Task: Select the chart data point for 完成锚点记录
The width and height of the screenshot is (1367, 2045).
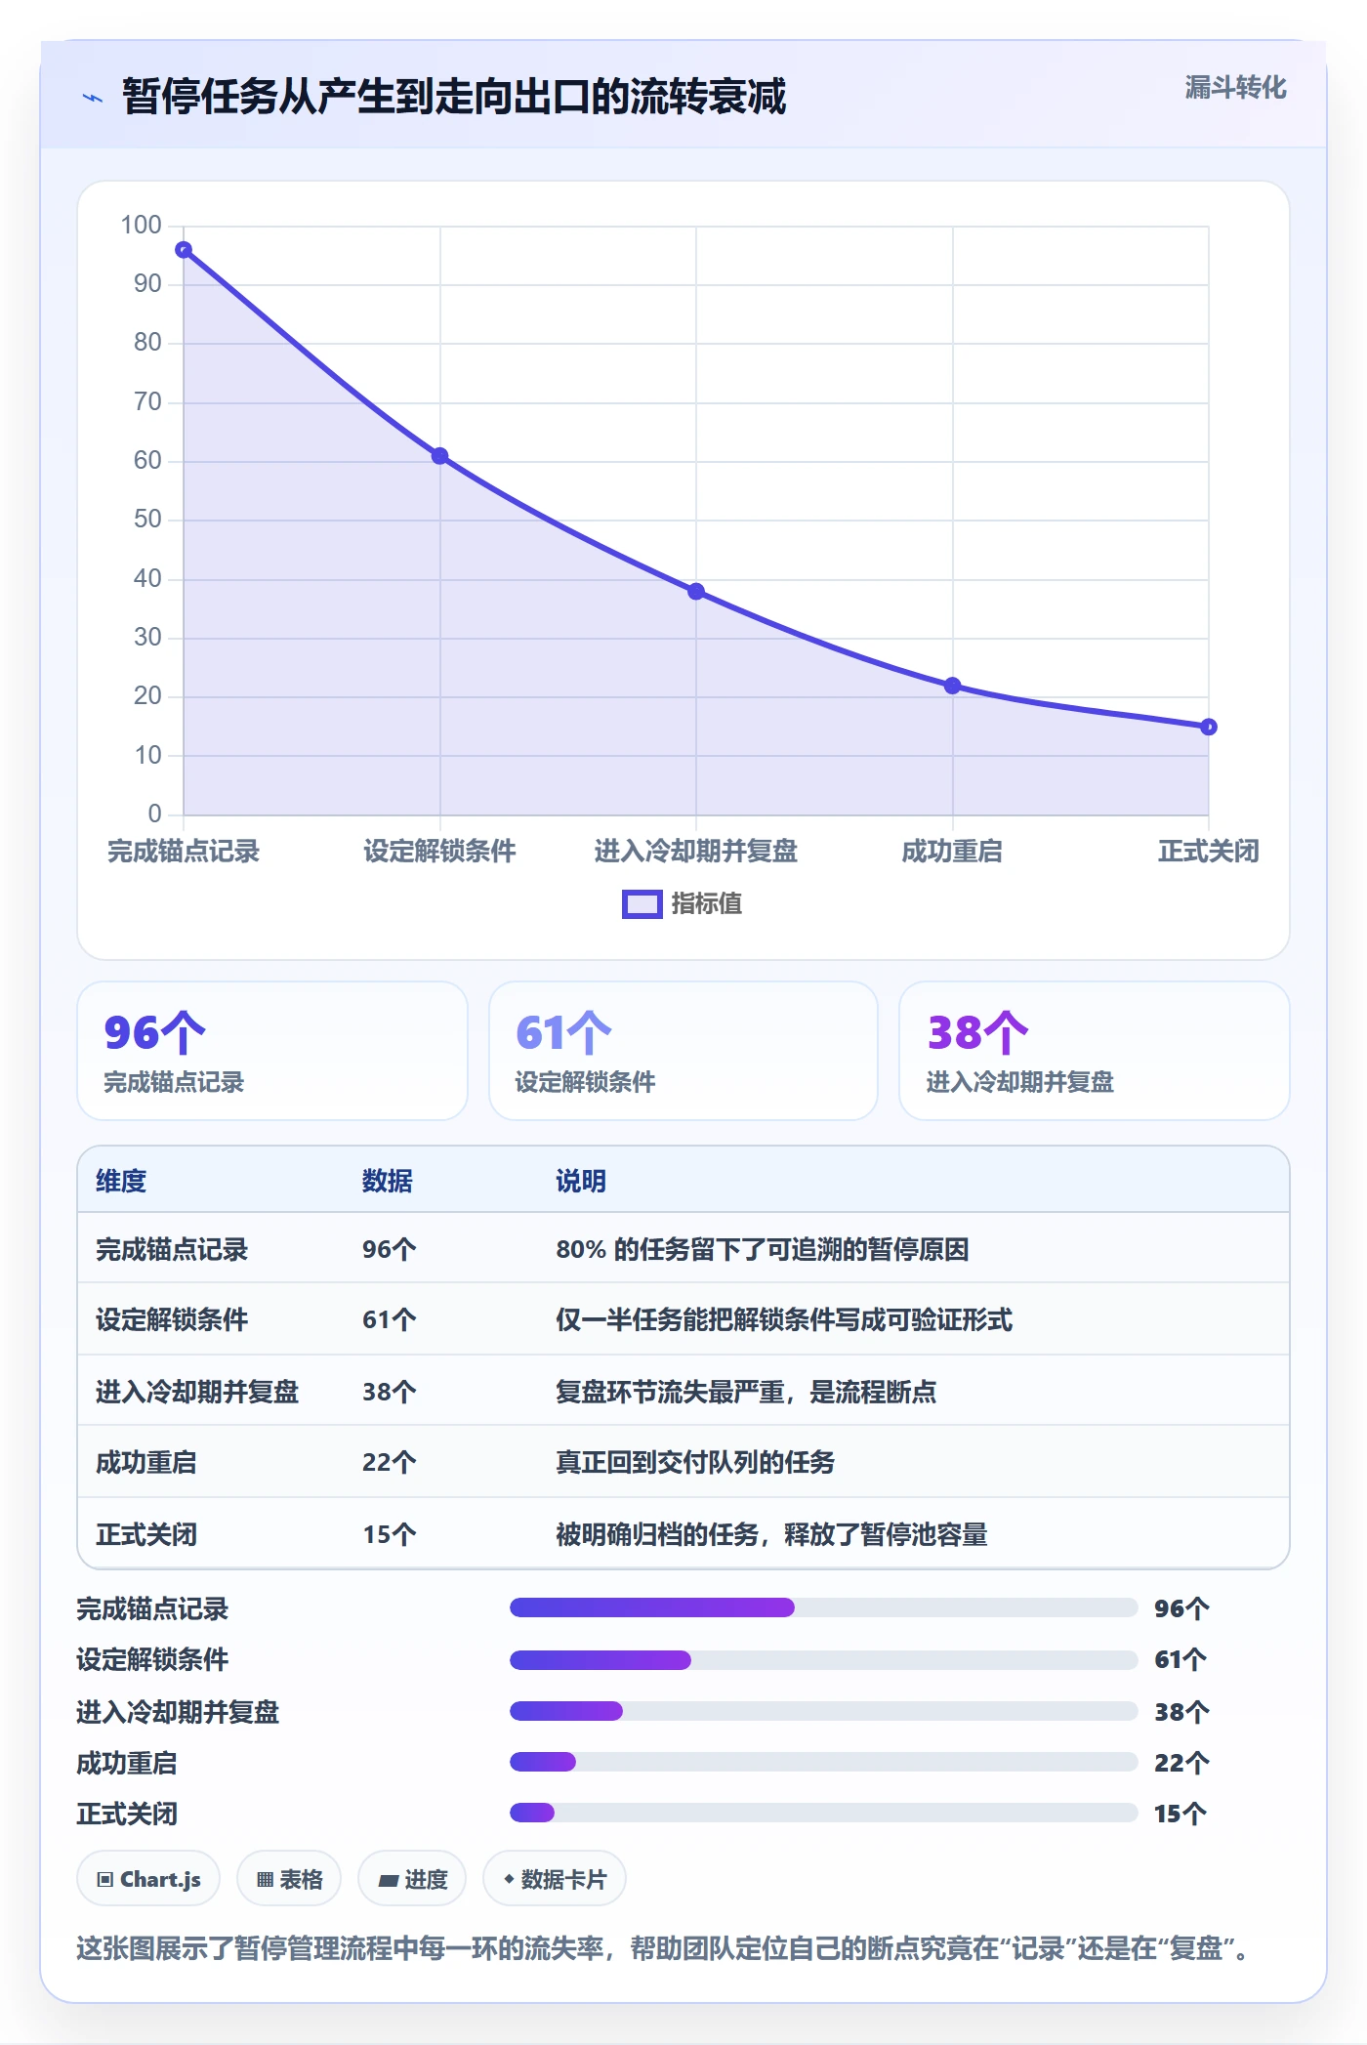Action: click(184, 250)
